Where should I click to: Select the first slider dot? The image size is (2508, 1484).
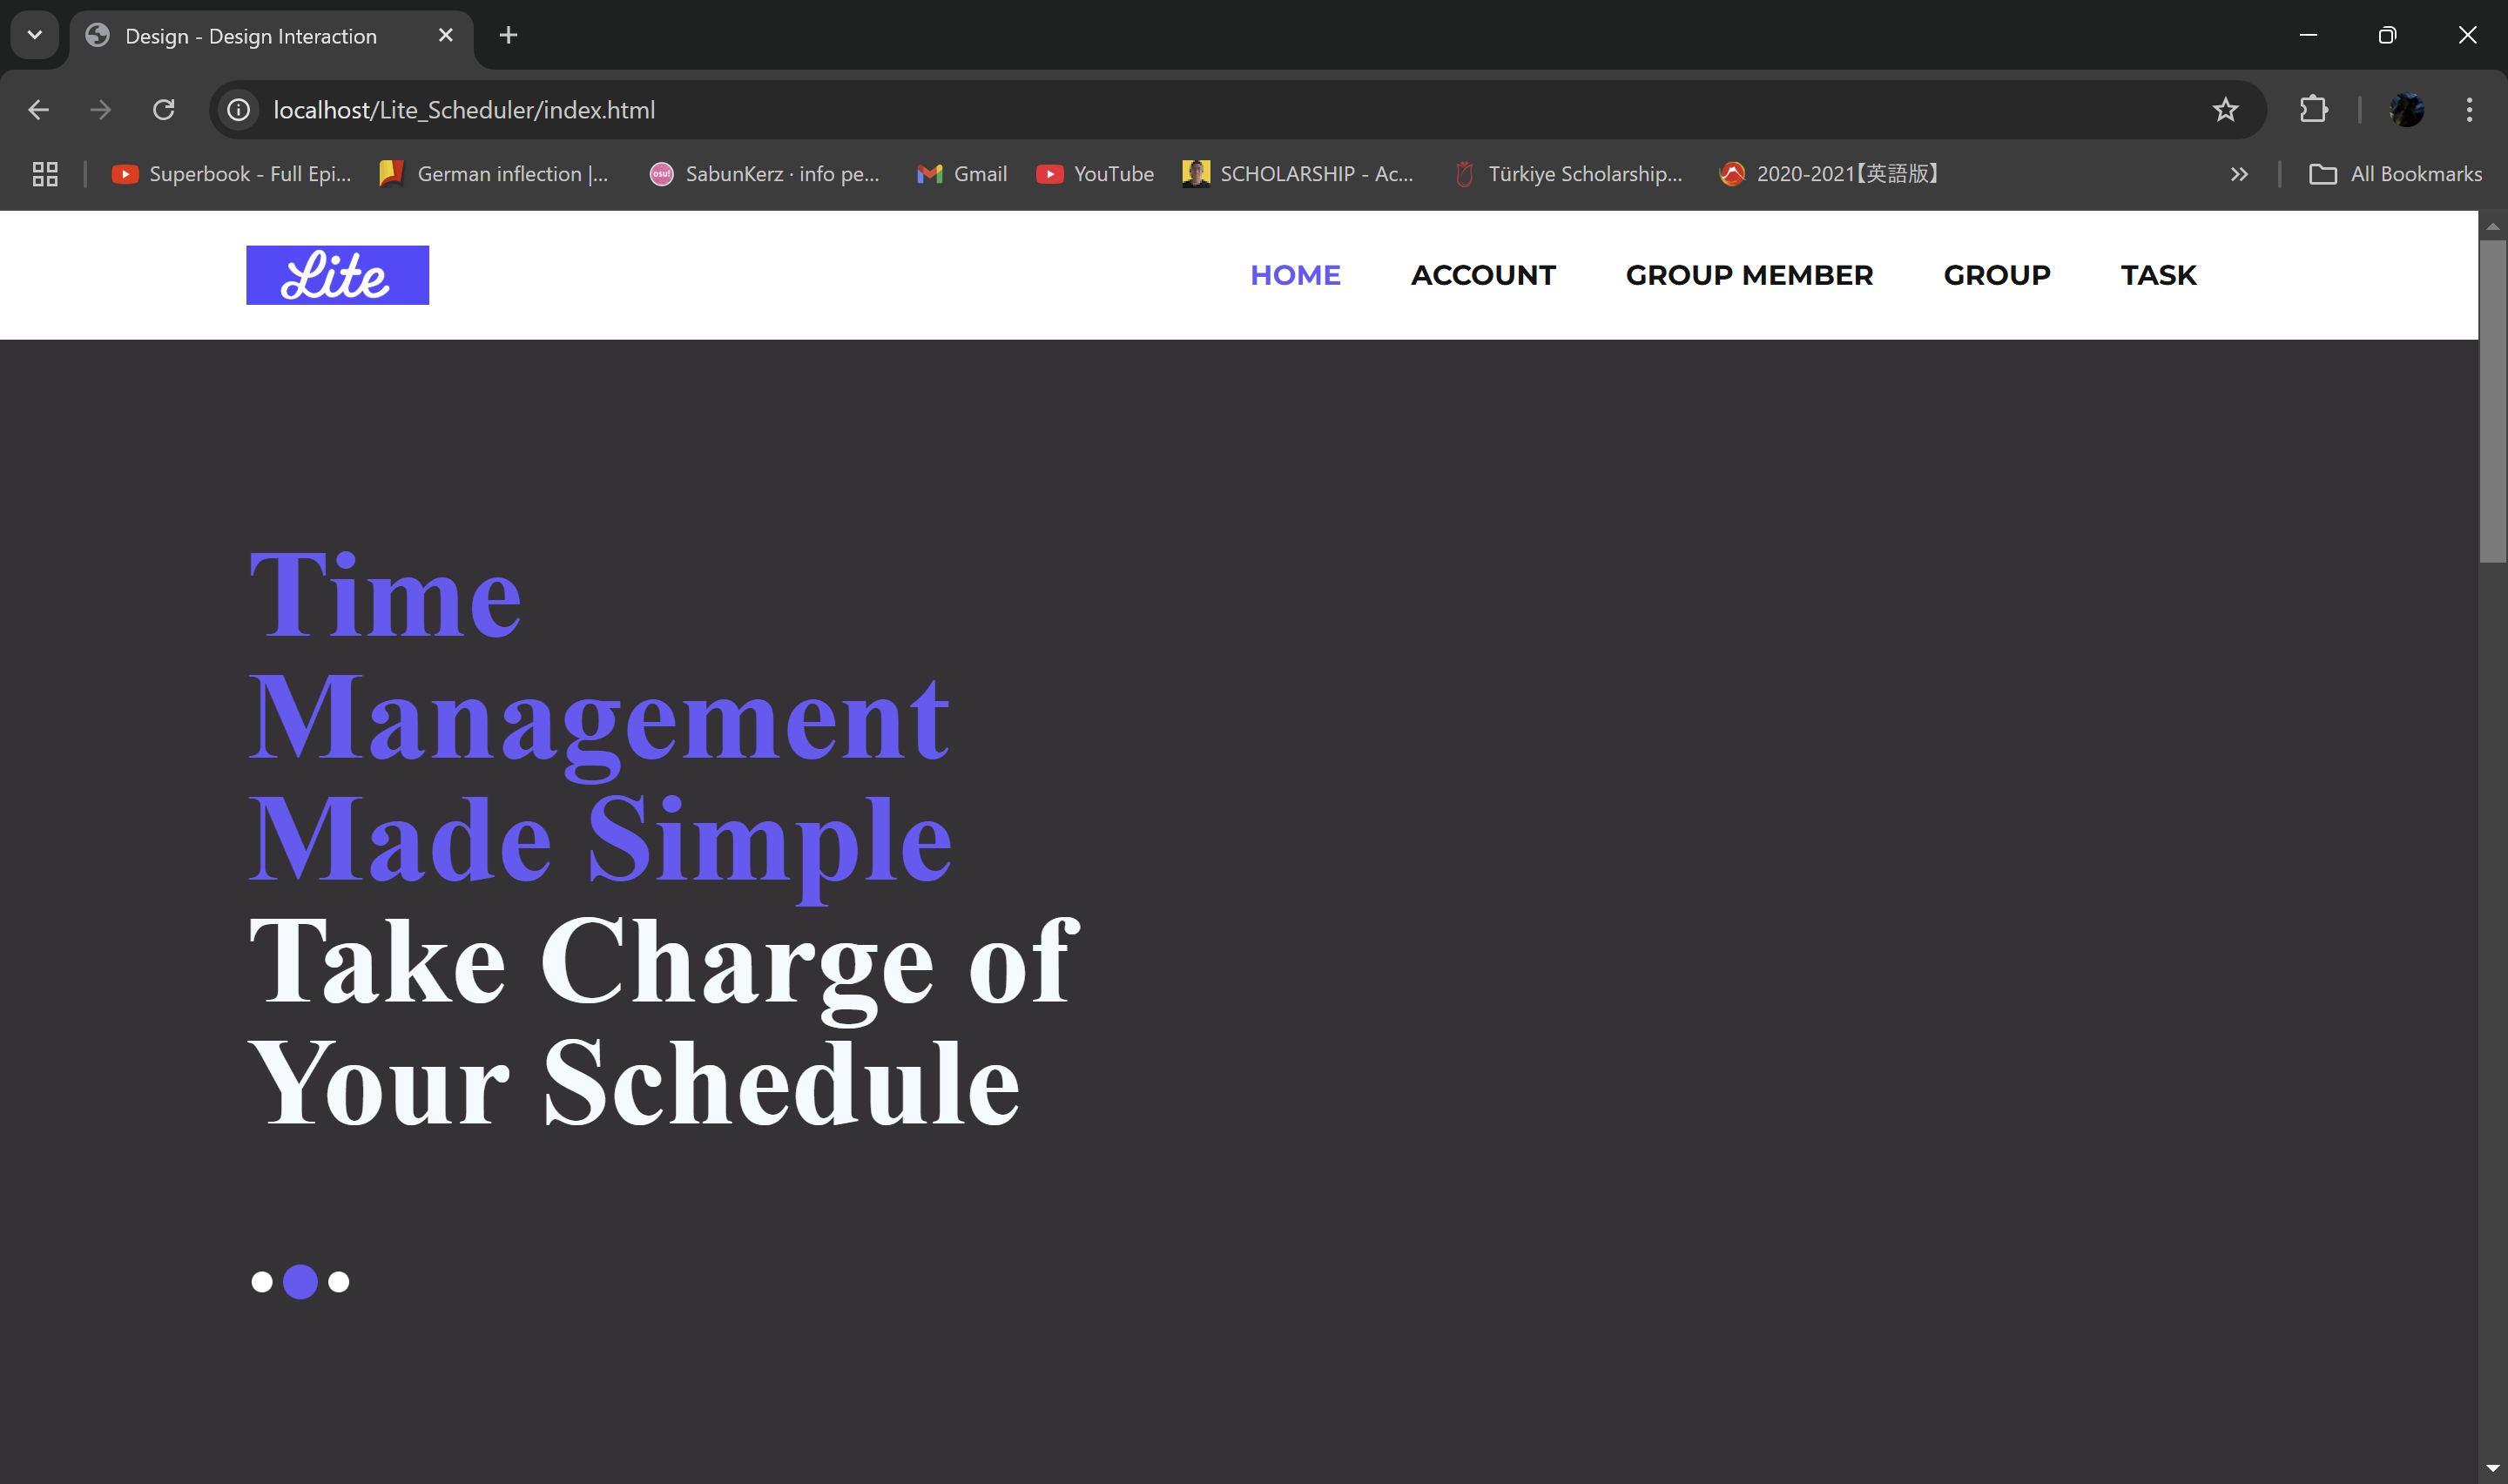[x=262, y=1282]
